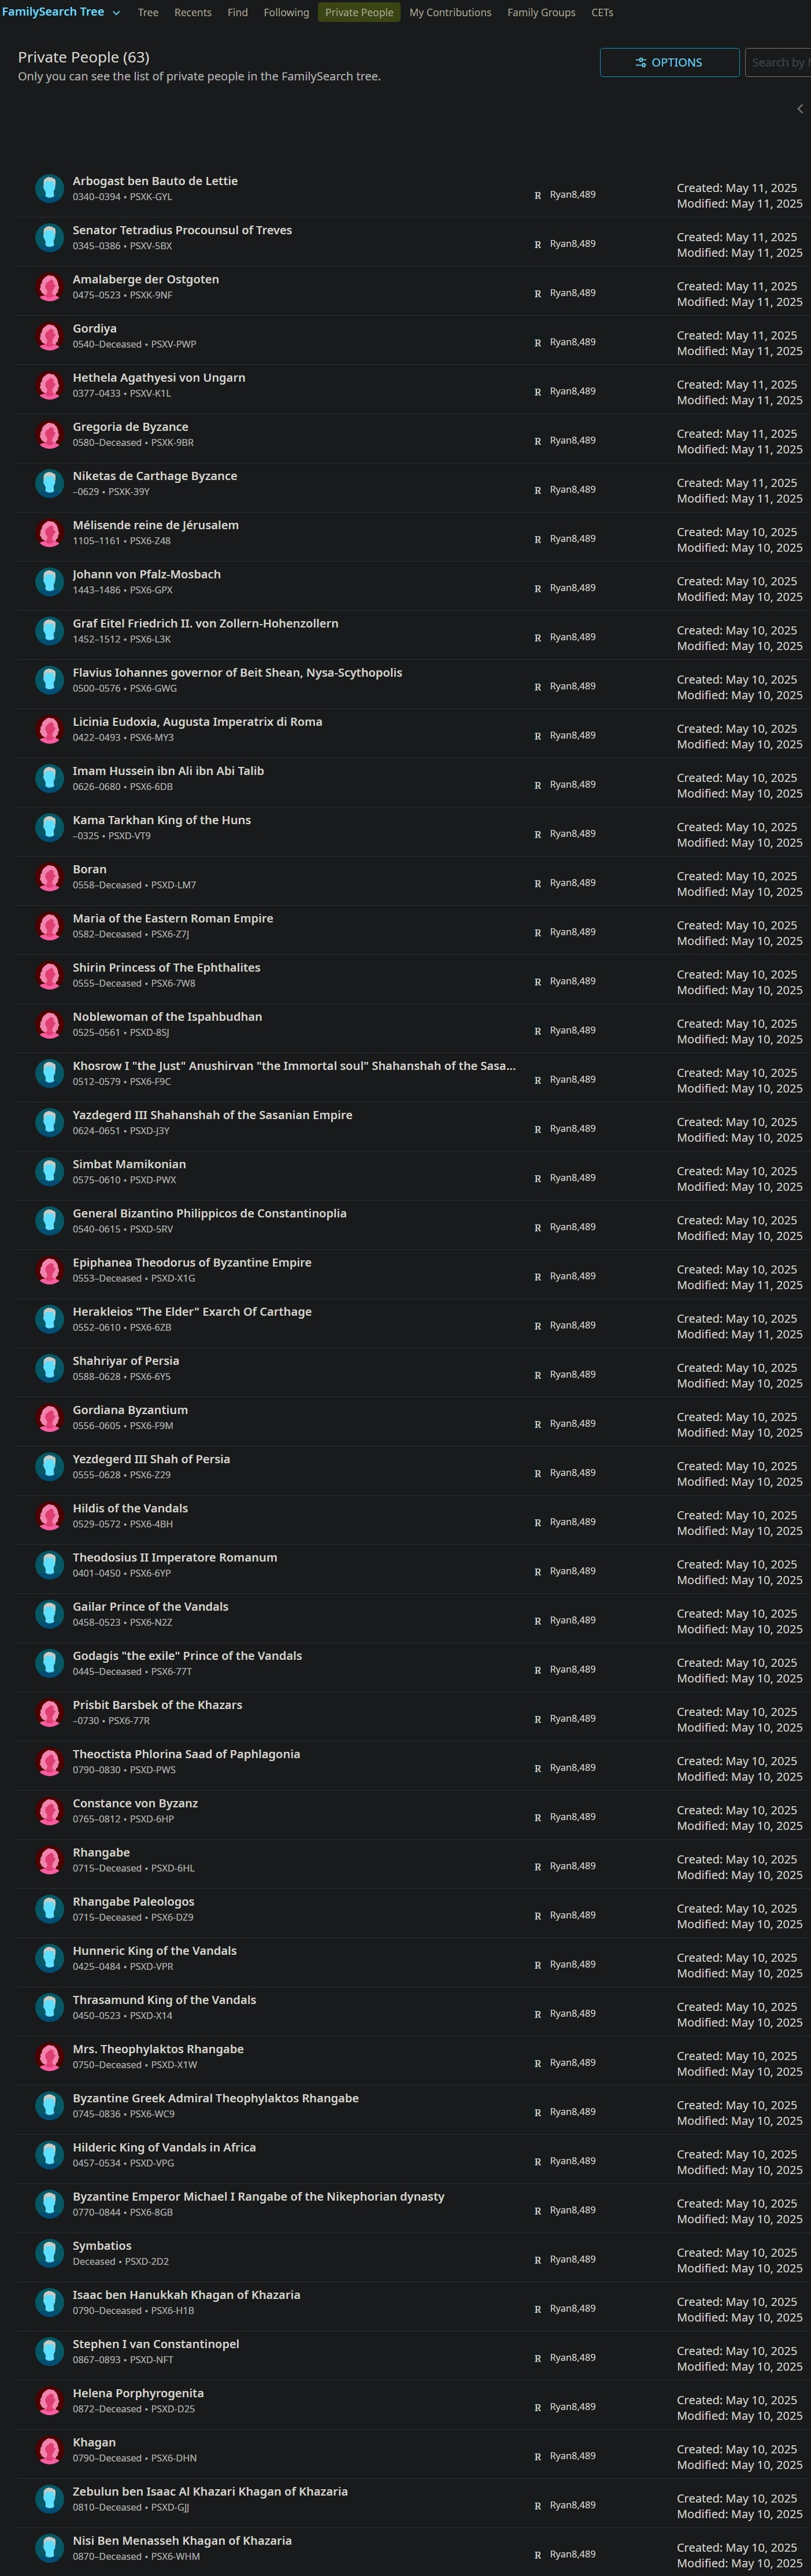Click the female avatar icon beside Amalaberge der Ostgoten
811x2576 pixels.
49,287
